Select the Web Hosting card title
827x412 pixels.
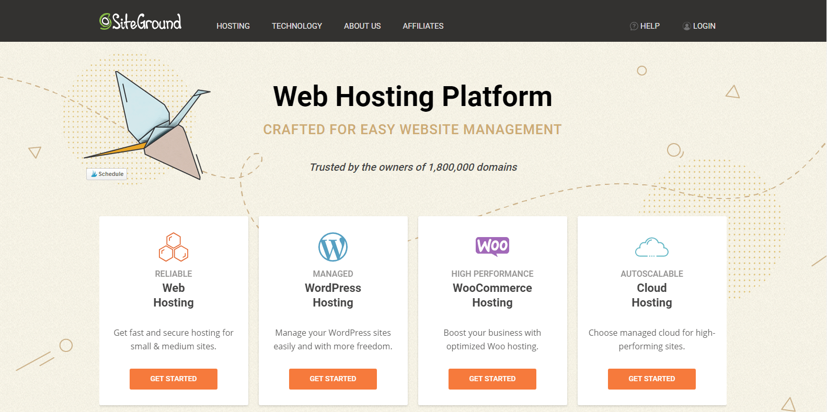(174, 295)
